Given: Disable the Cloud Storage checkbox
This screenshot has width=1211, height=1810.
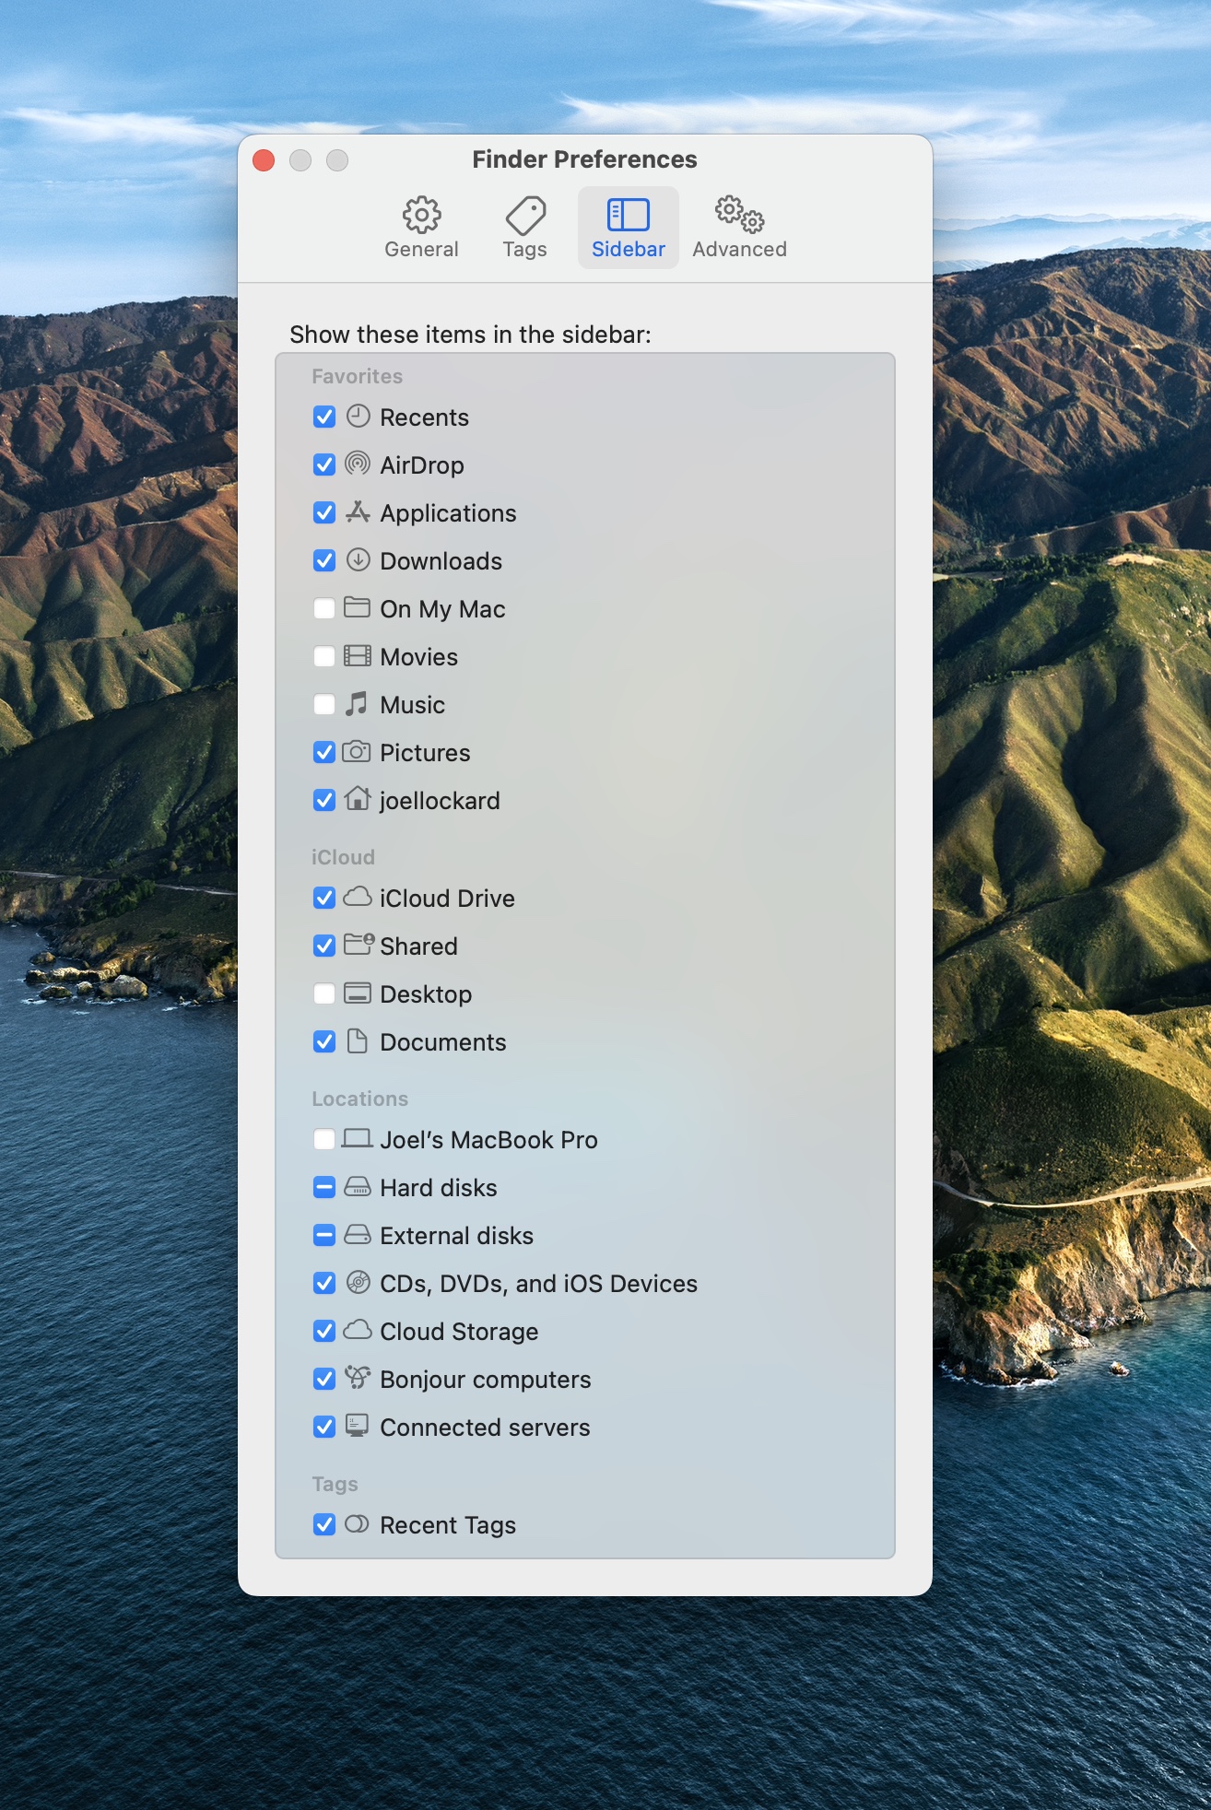Looking at the screenshot, I should 324,1331.
